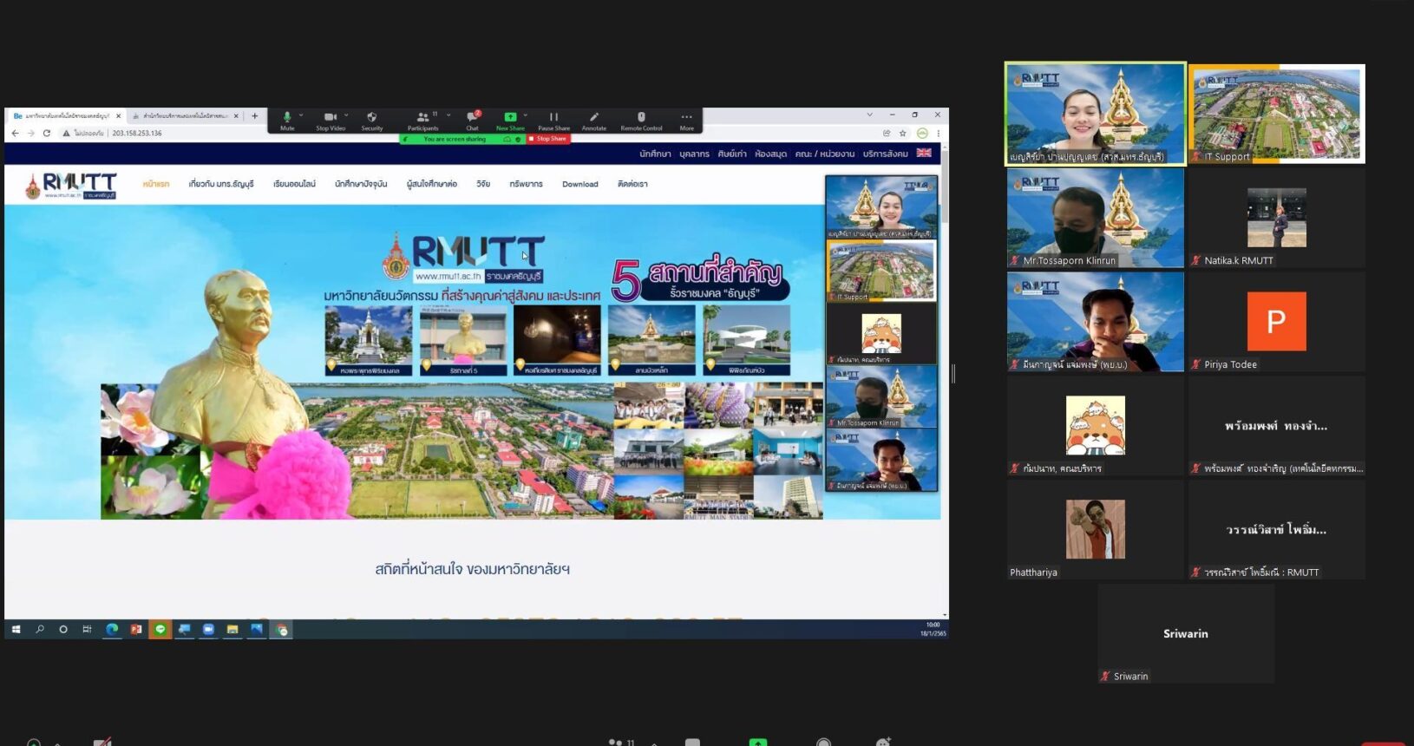Open Microsoft Edge from taskbar
This screenshot has height=746, width=1414.
[x=112, y=629]
